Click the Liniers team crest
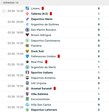This screenshot has width=109, height=112. [27, 8]
